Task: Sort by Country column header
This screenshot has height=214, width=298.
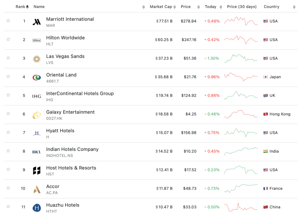Action: click(272, 7)
